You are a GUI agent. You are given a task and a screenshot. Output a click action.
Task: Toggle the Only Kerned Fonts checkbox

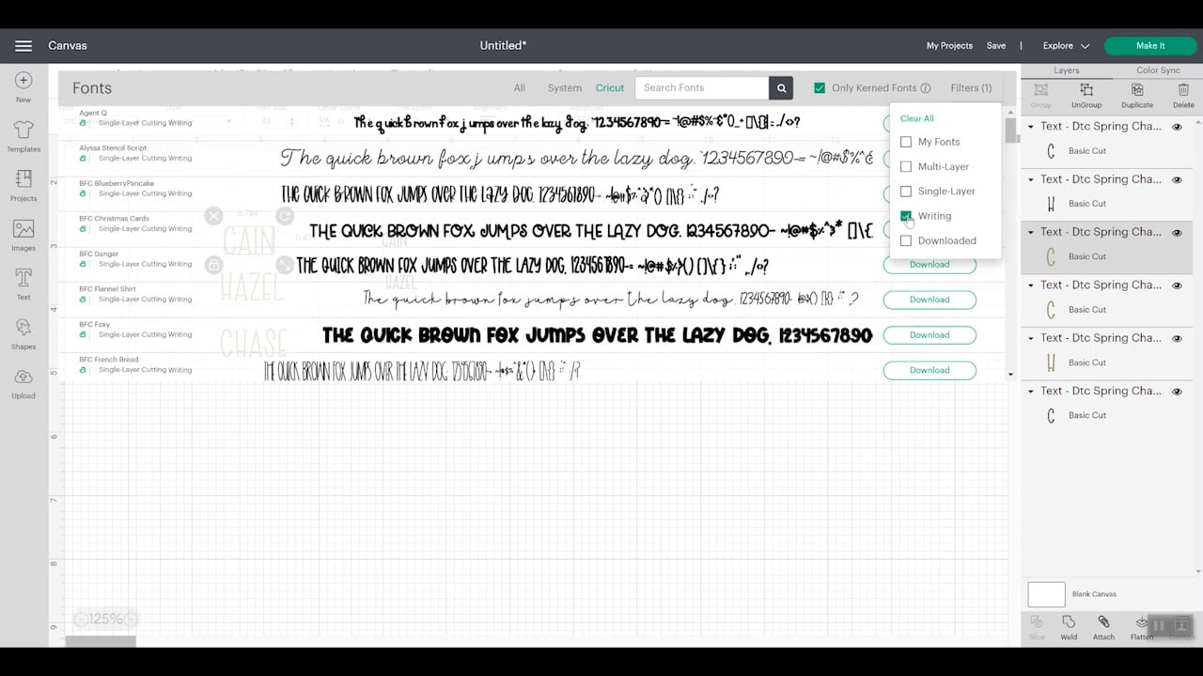820,88
